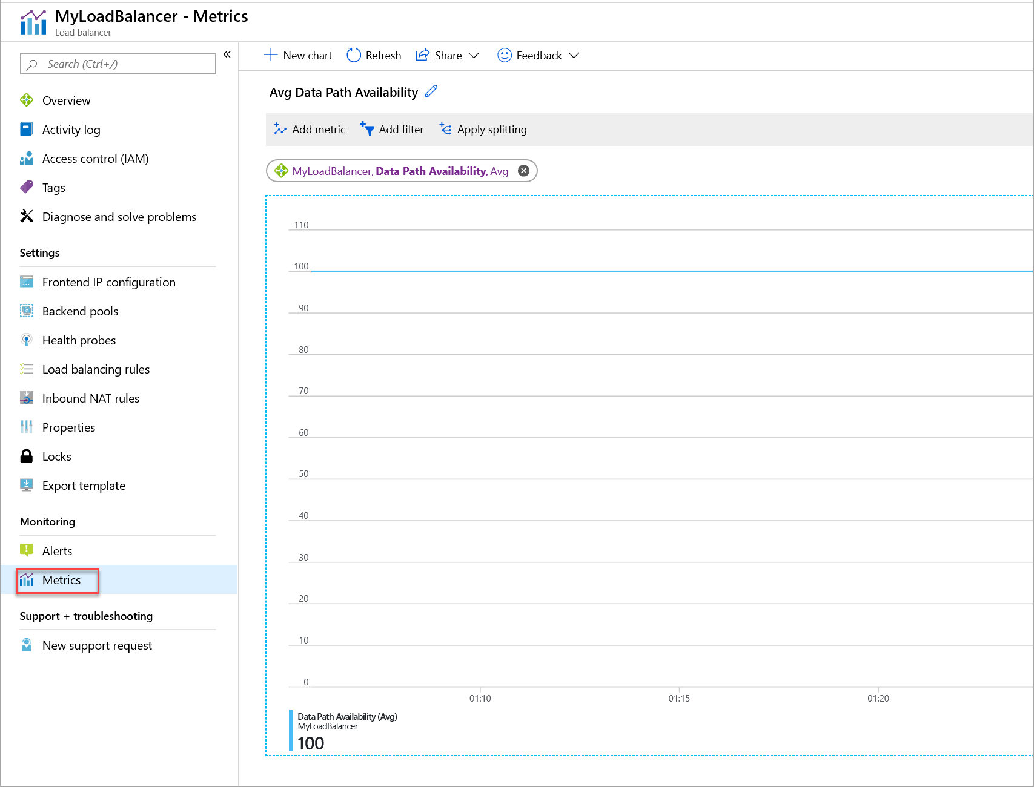Open the Activity log page
The height and width of the screenshot is (787, 1034).
[x=71, y=130]
